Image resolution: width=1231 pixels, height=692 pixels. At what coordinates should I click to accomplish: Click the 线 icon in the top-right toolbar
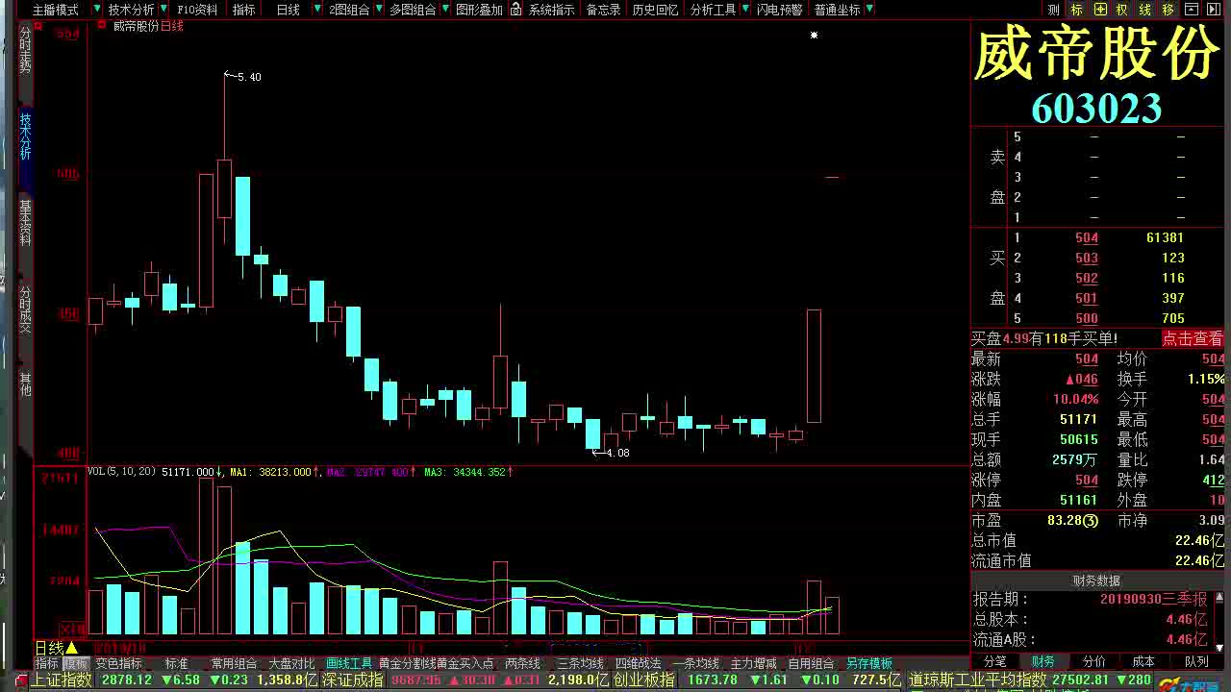pos(1144,9)
